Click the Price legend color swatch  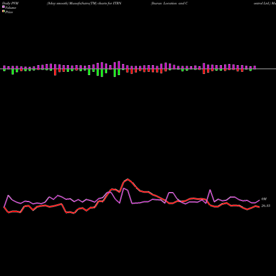pos(3,12)
